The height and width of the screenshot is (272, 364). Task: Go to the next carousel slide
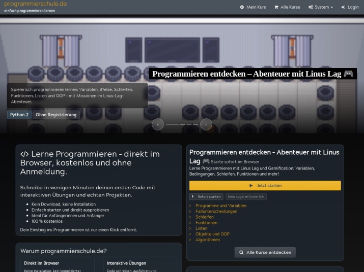click(206, 124)
